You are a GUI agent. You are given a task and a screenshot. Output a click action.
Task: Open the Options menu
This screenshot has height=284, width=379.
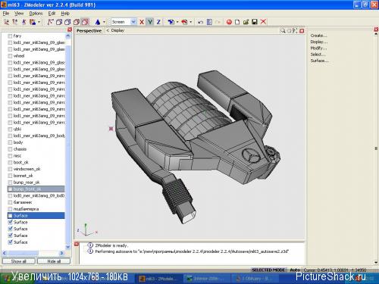pos(36,13)
